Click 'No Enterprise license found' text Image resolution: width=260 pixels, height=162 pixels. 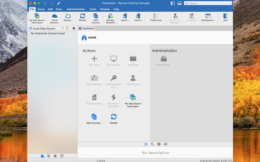pos(47,33)
